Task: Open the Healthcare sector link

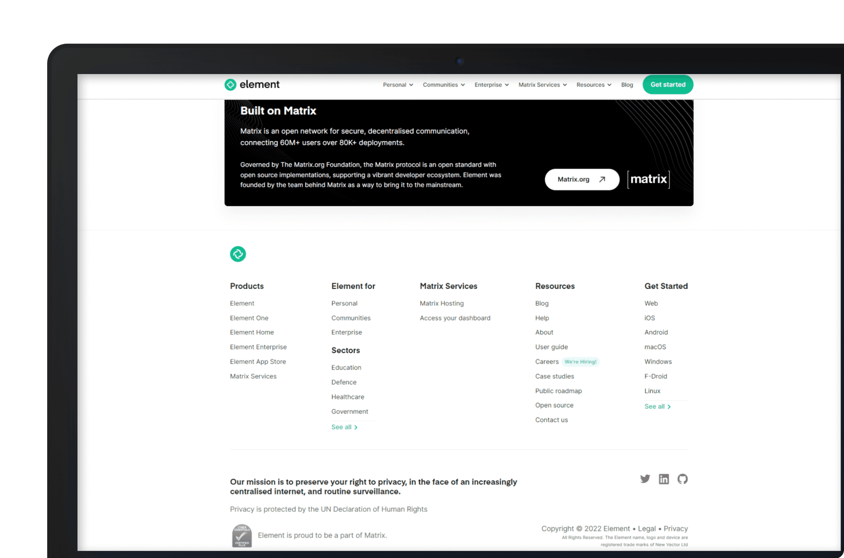Action: 348,397
